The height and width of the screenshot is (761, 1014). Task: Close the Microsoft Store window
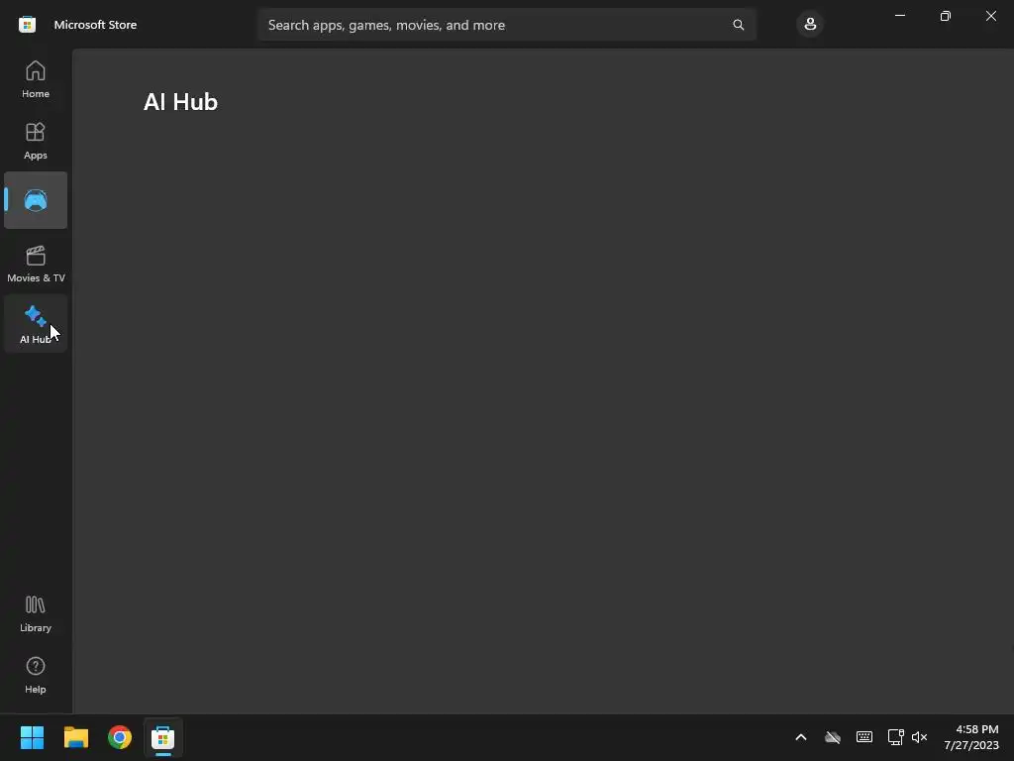990,16
